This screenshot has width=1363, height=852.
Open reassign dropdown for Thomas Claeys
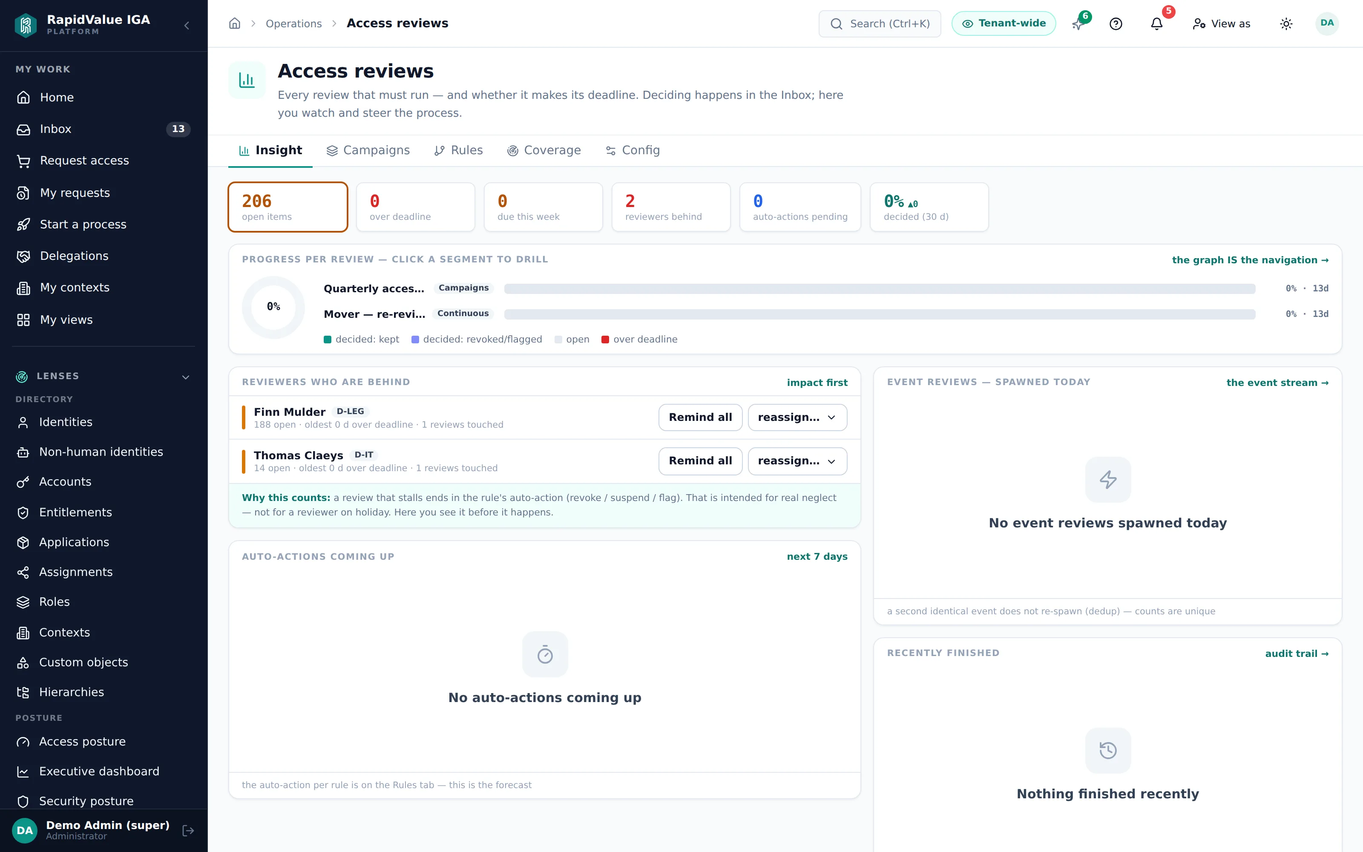point(797,461)
